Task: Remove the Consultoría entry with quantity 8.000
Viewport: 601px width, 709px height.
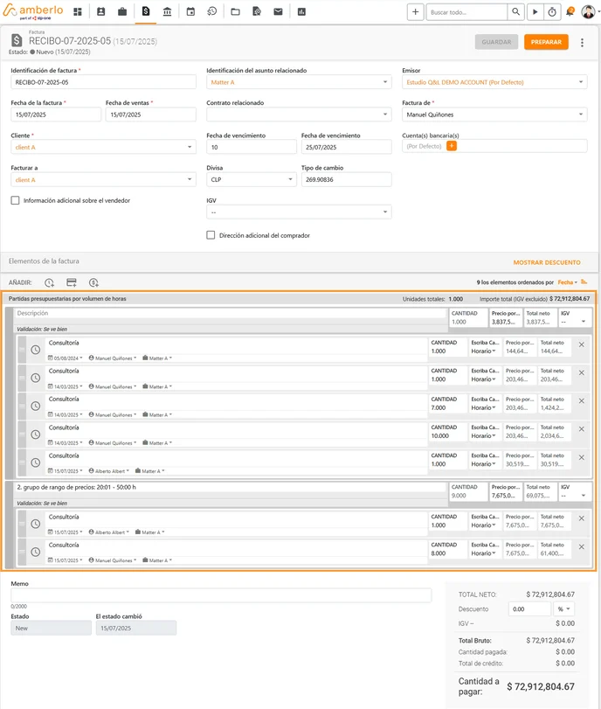Action: tap(582, 546)
